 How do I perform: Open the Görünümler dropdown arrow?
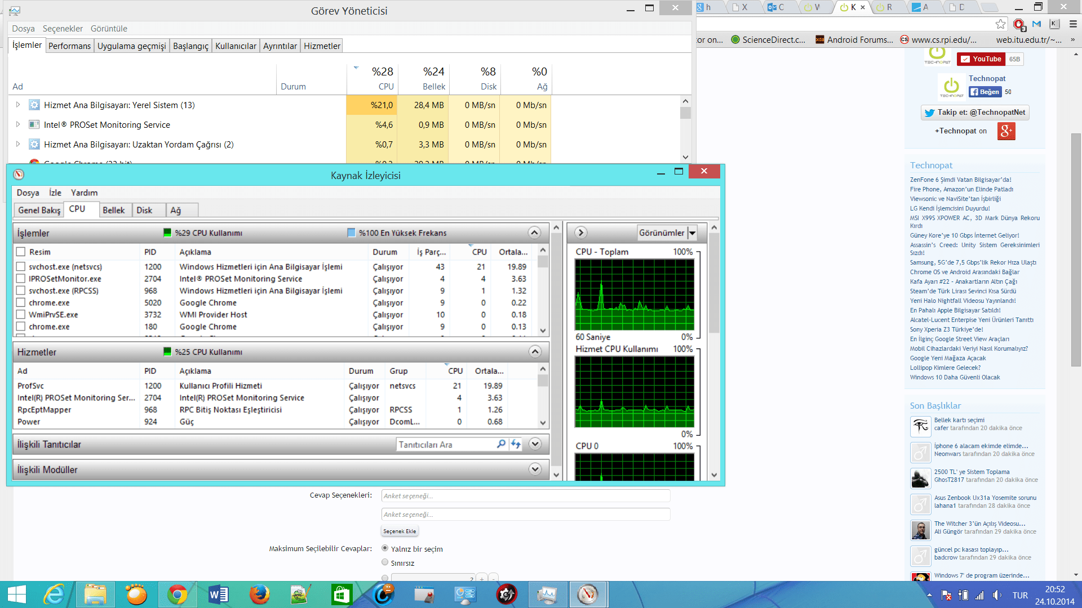tap(692, 233)
